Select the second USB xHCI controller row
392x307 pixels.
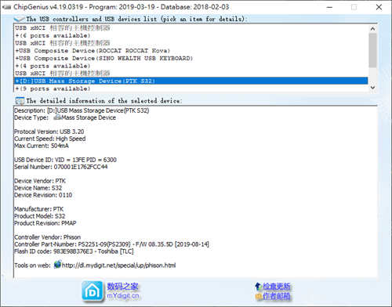click(x=191, y=43)
